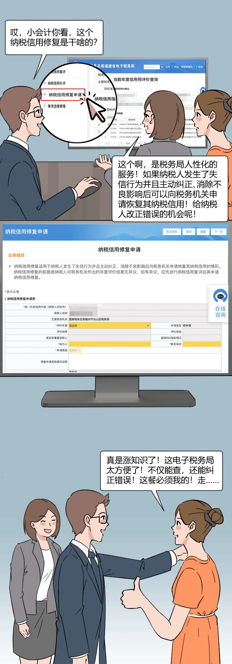
Task: Click the 修复申请其他情况说明 text area
Action: pos(145,362)
